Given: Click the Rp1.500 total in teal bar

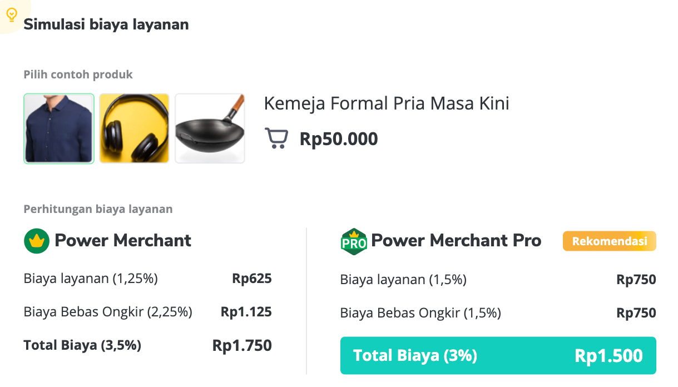Looking at the screenshot, I should coord(608,356).
